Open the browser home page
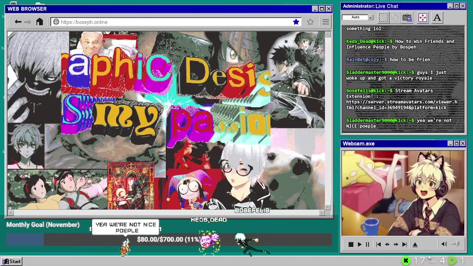This screenshot has width=473, height=266. [40, 22]
